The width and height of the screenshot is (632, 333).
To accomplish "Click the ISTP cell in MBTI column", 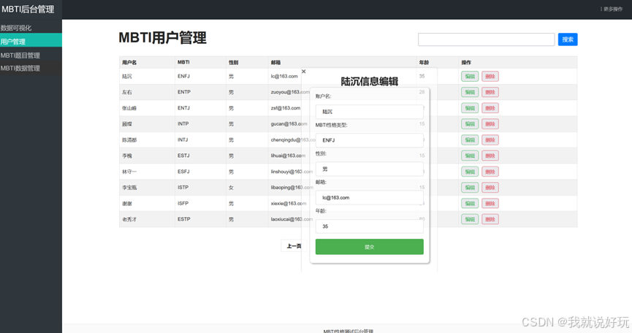I will click(x=183, y=187).
